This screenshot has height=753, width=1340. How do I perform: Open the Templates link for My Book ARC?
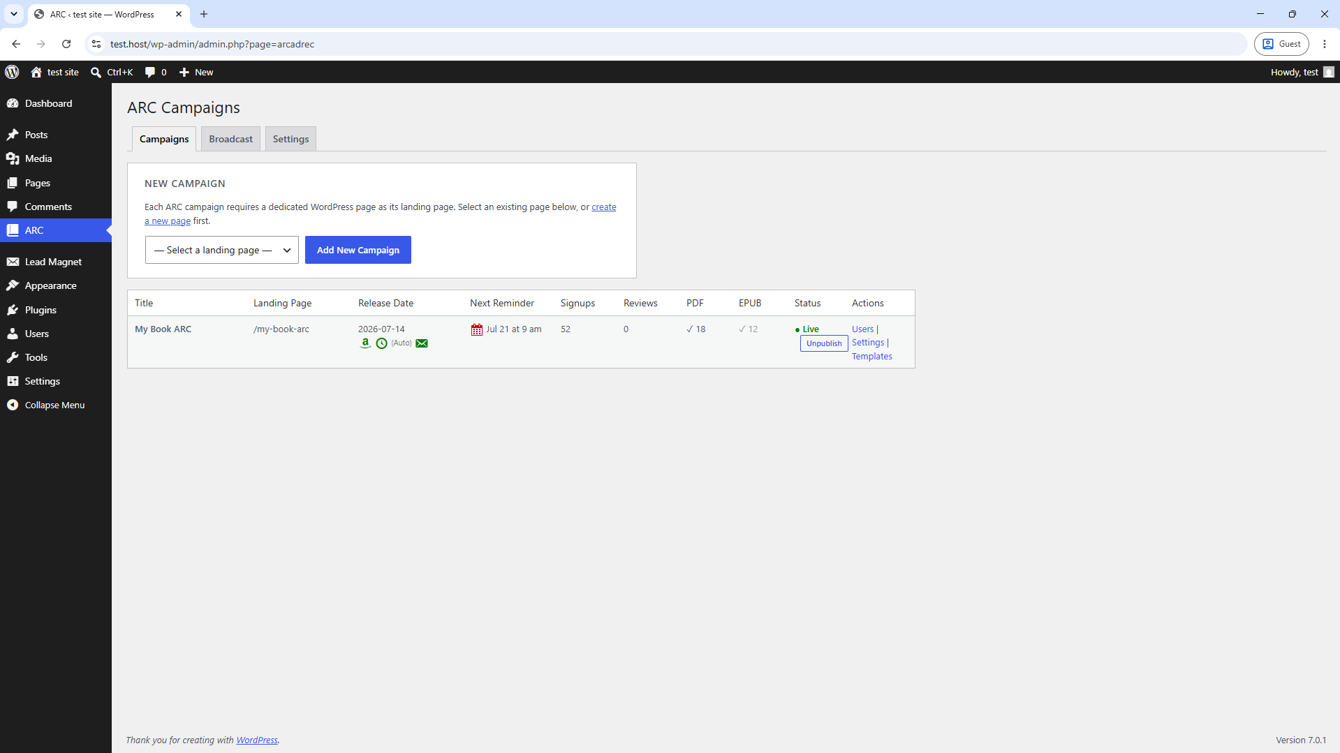pos(871,357)
